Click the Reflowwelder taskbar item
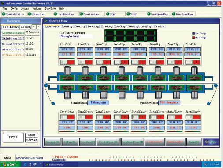Viewport: 223px width, 168px height. [x=60, y=164]
